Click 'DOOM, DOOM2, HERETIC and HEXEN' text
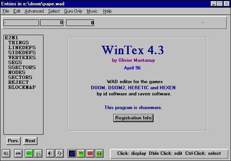Image resolution: width=231 pixels, height=161 pixels. pos(133,88)
